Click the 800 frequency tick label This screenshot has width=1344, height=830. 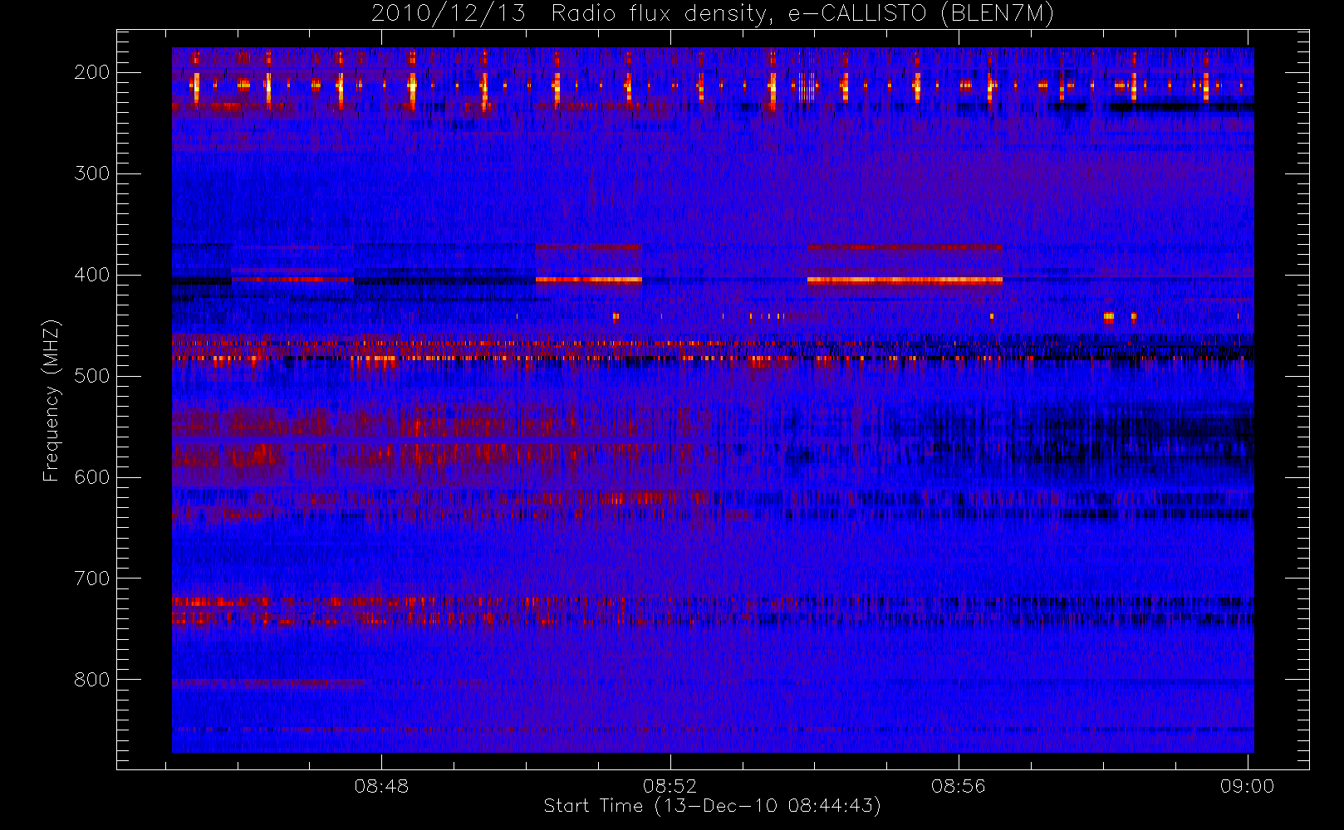(92, 680)
